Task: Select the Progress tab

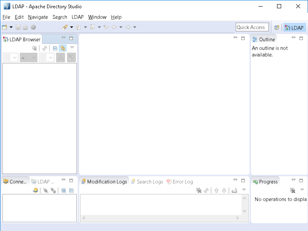Action: click(x=265, y=181)
